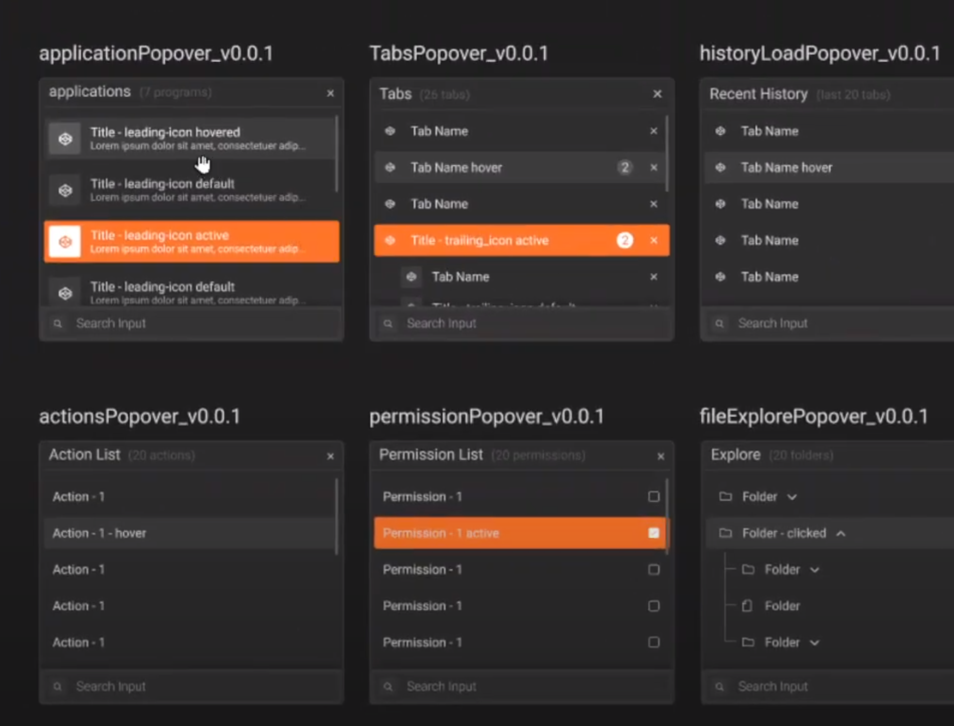Click the file icon of the nested Folder without chevron
This screenshot has height=726, width=954.
point(747,606)
